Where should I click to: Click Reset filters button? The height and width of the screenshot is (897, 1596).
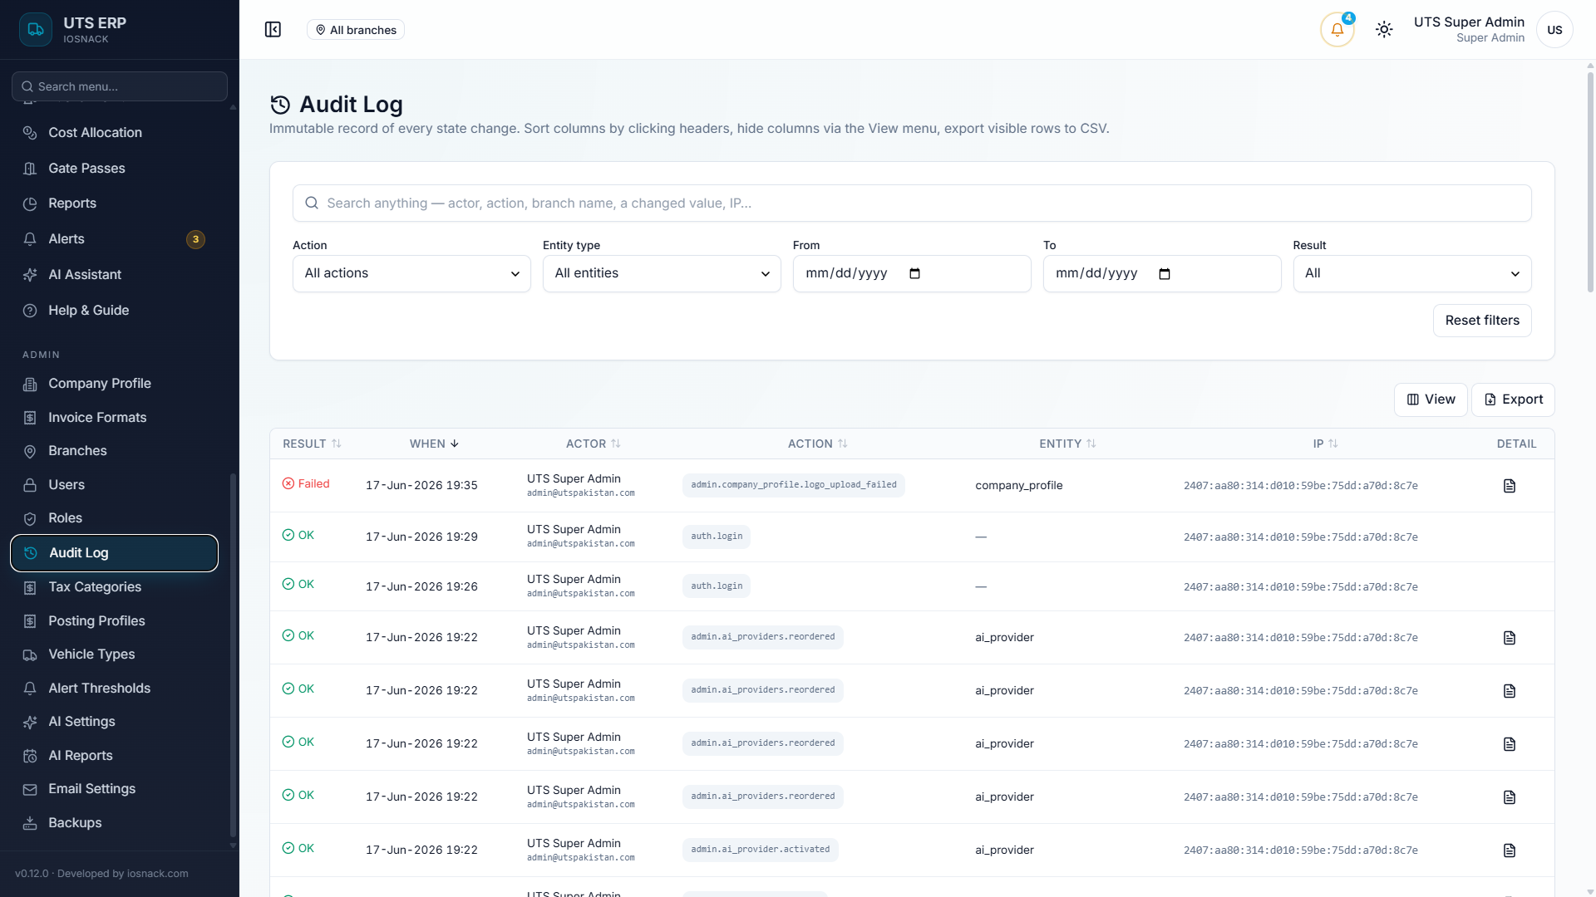click(1482, 321)
